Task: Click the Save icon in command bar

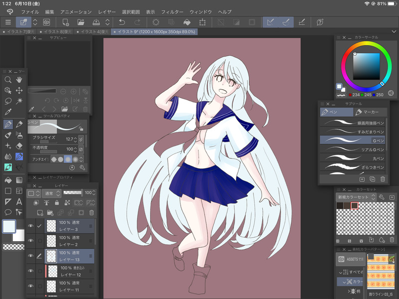Action: (96, 22)
